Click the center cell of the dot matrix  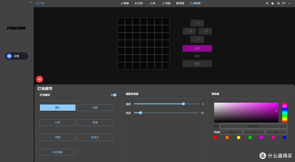(144, 44)
